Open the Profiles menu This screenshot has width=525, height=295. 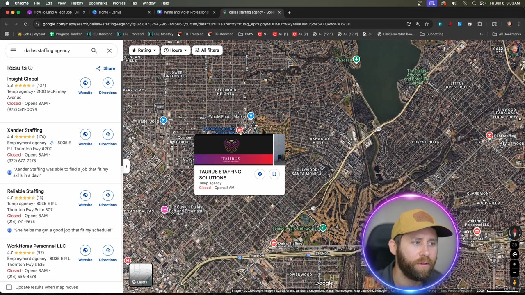click(119, 3)
